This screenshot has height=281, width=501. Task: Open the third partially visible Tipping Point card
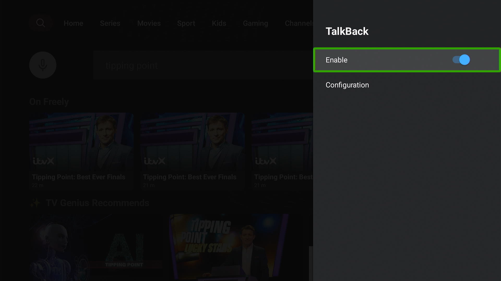coord(282,151)
